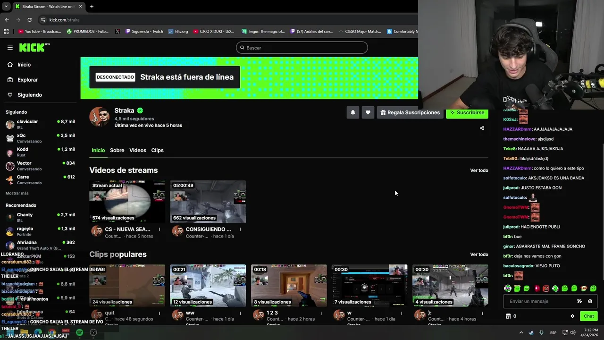Open options menu for ): clip
This screenshot has height=340, width=604.
click(x=482, y=313)
